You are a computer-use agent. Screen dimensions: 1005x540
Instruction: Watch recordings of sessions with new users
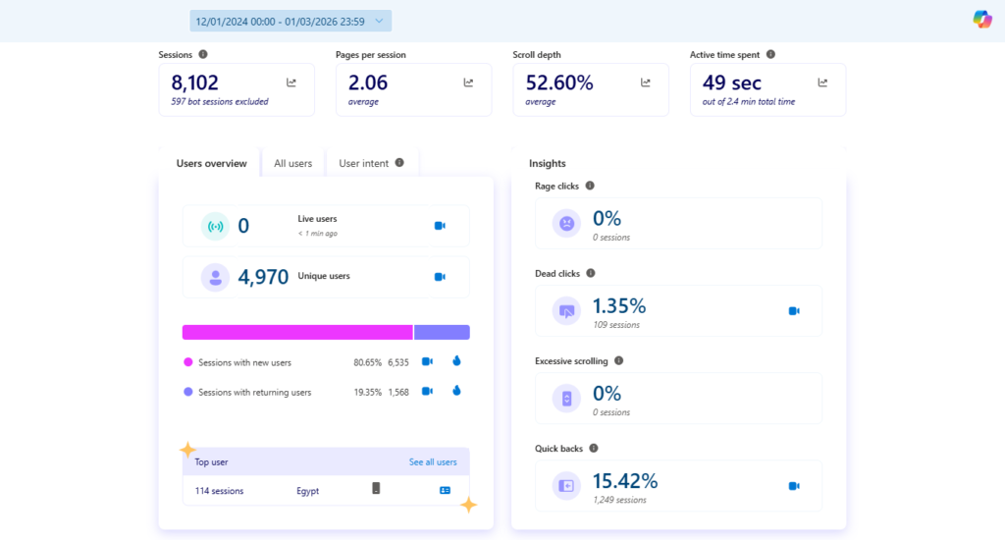click(x=428, y=361)
